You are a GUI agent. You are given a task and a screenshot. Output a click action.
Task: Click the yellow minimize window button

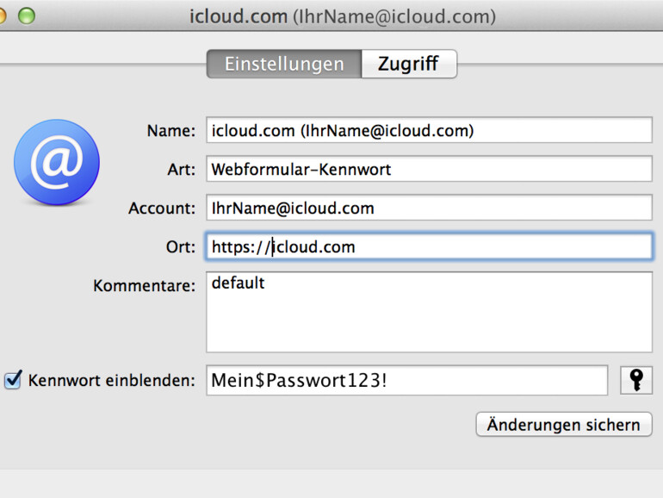(3, 16)
